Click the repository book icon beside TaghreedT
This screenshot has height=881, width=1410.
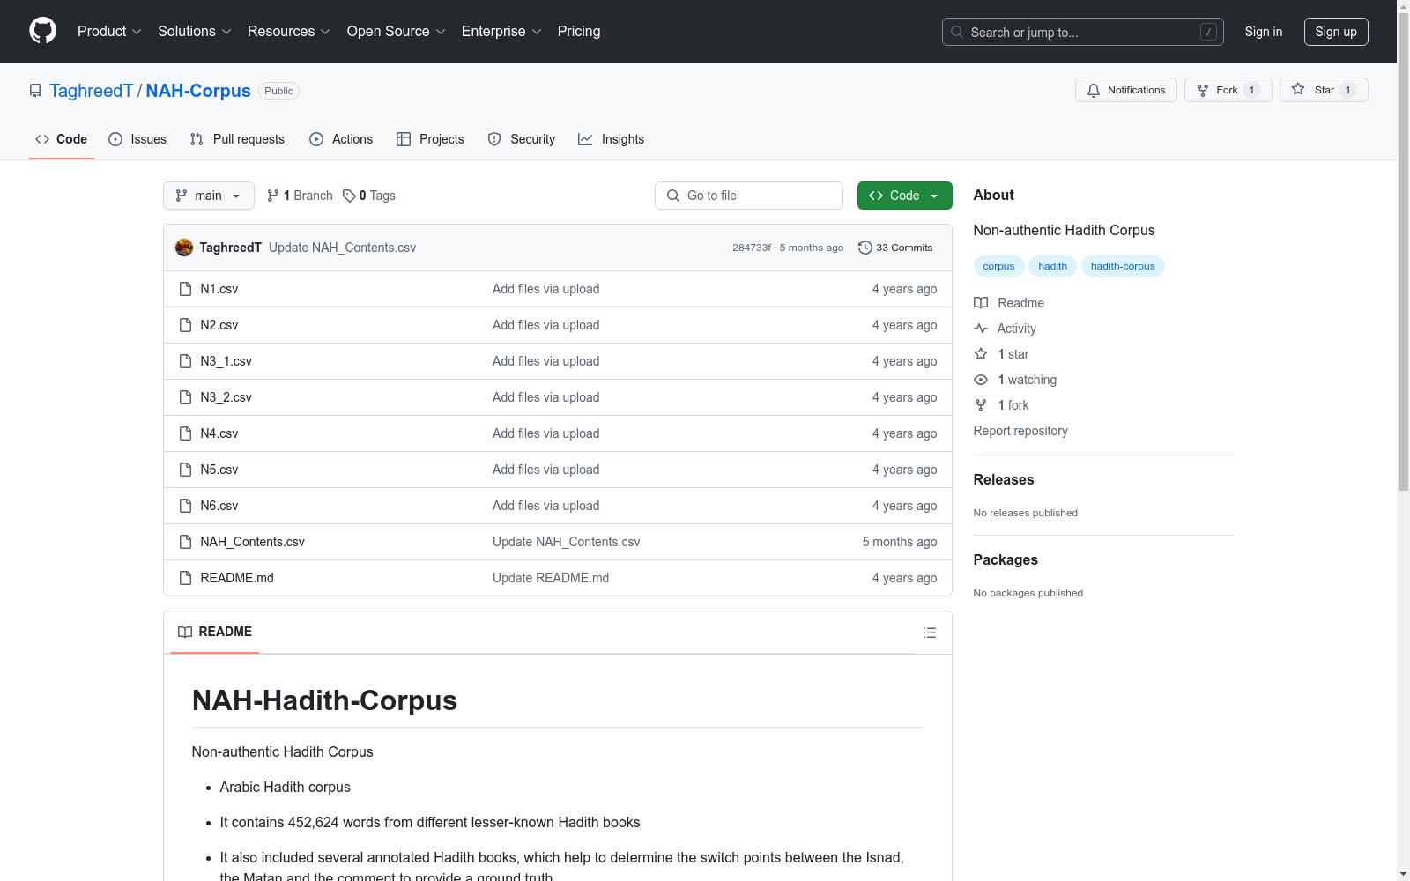[x=35, y=91]
